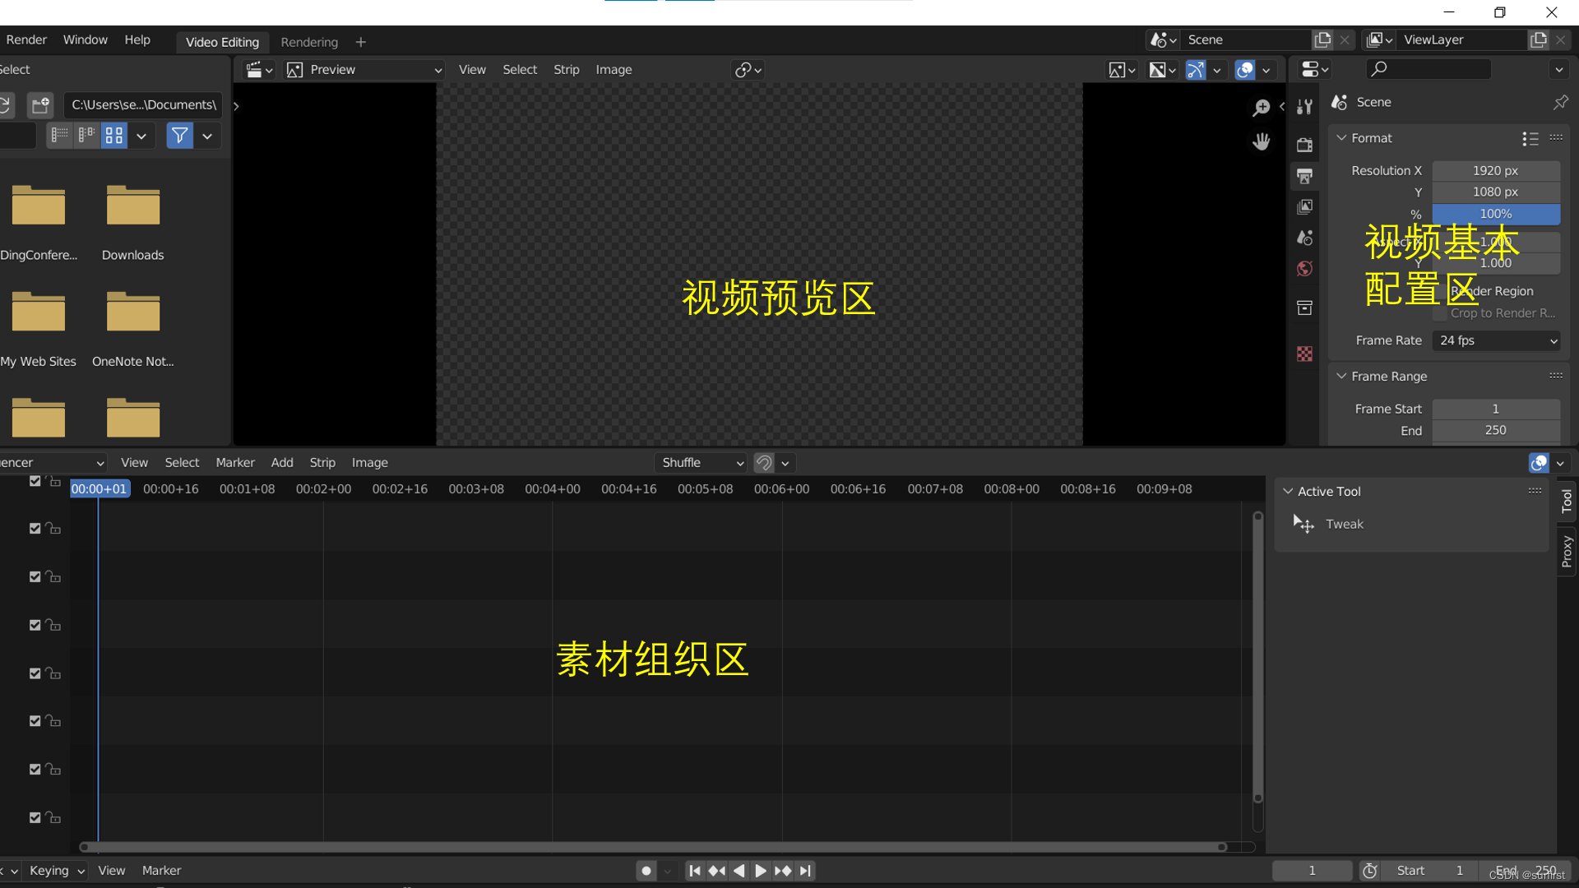Jump to the start frame button
This screenshot has width=1579, height=888.
695,871
